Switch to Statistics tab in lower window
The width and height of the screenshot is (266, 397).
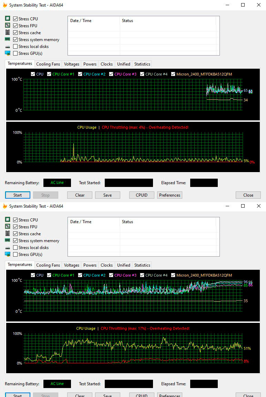tap(142, 265)
